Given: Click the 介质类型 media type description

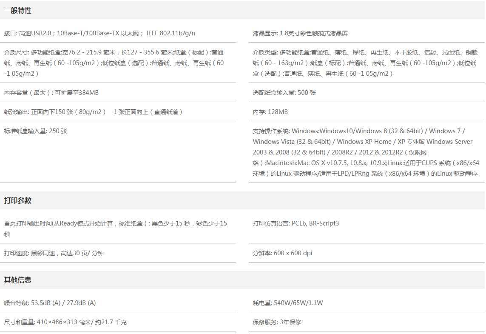Looking at the screenshot, I should click(365, 63).
